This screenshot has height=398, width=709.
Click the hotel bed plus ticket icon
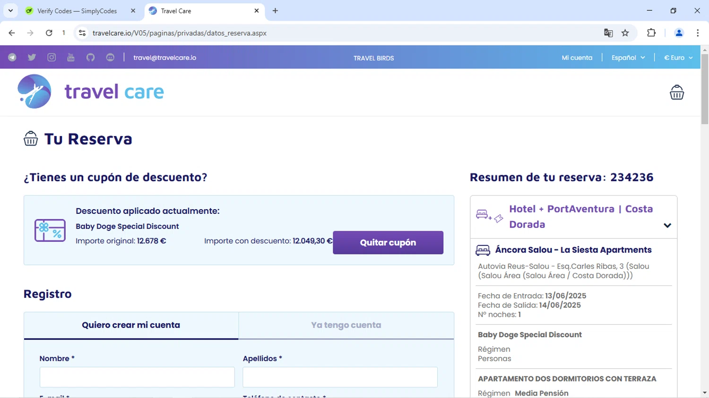(490, 216)
